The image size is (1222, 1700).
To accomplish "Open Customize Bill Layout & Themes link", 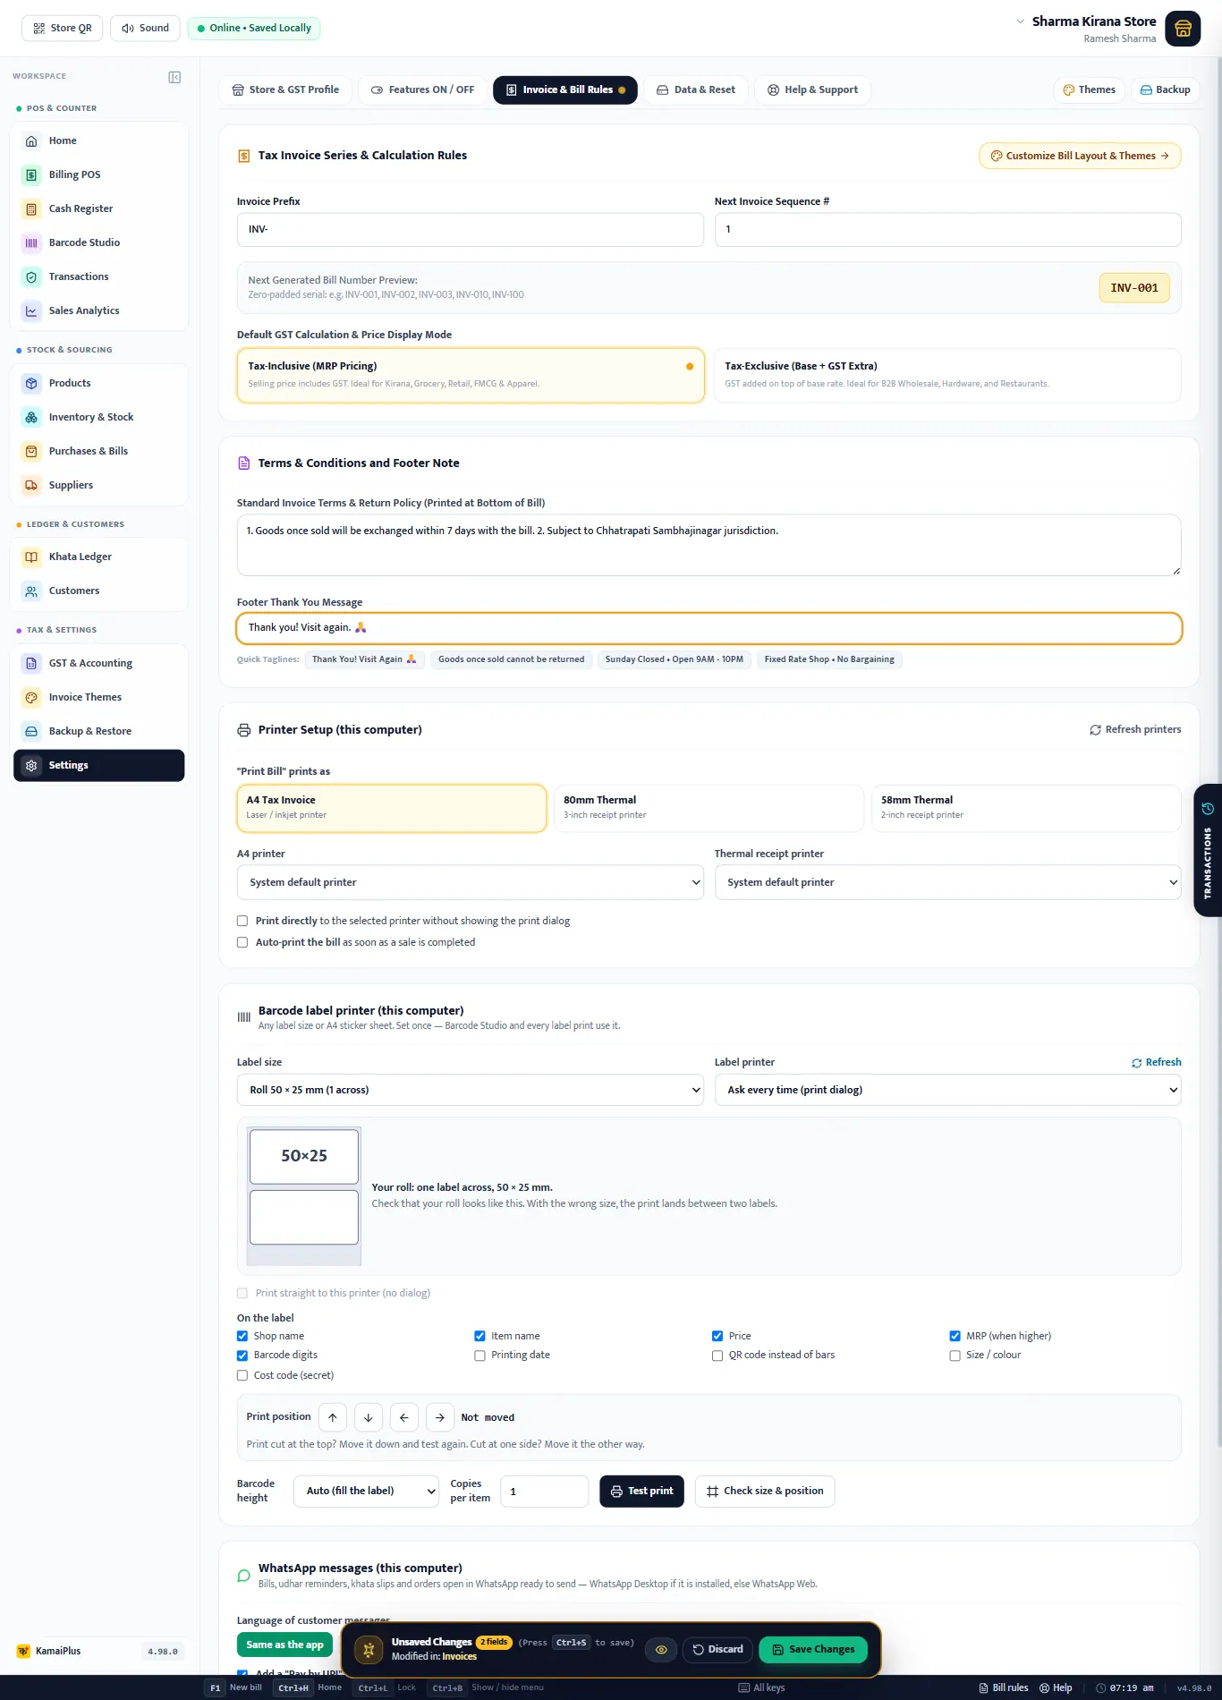I will (1080, 156).
